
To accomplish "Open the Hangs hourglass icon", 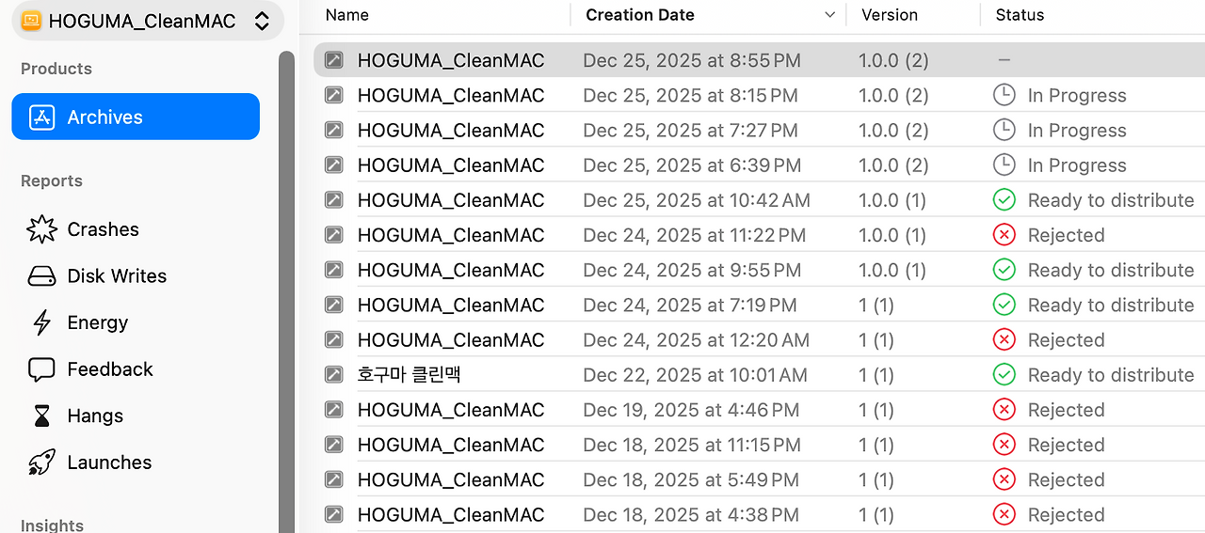I will [42, 416].
